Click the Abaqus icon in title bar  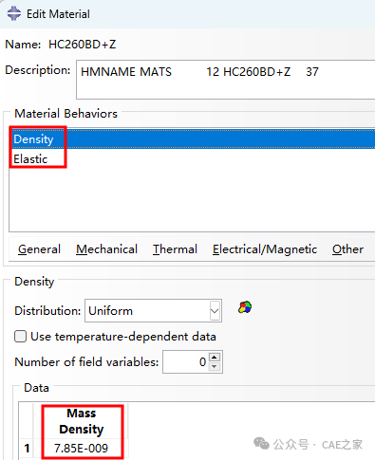click(x=14, y=13)
